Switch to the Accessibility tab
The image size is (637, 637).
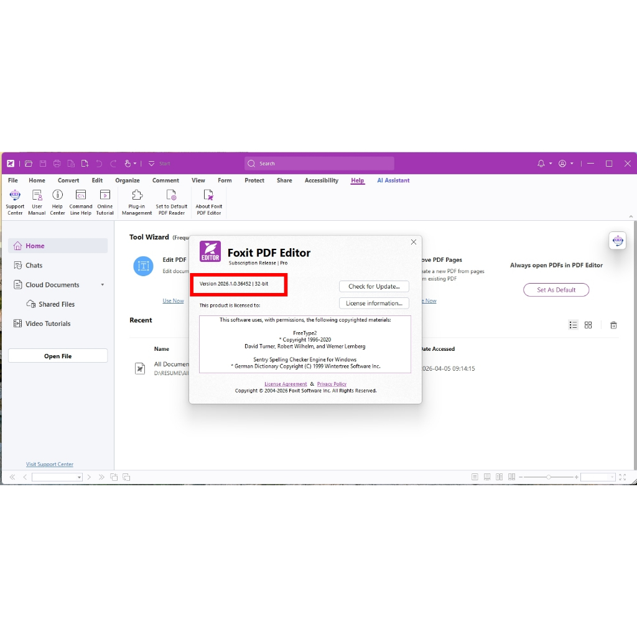click(x=322, y=180)
